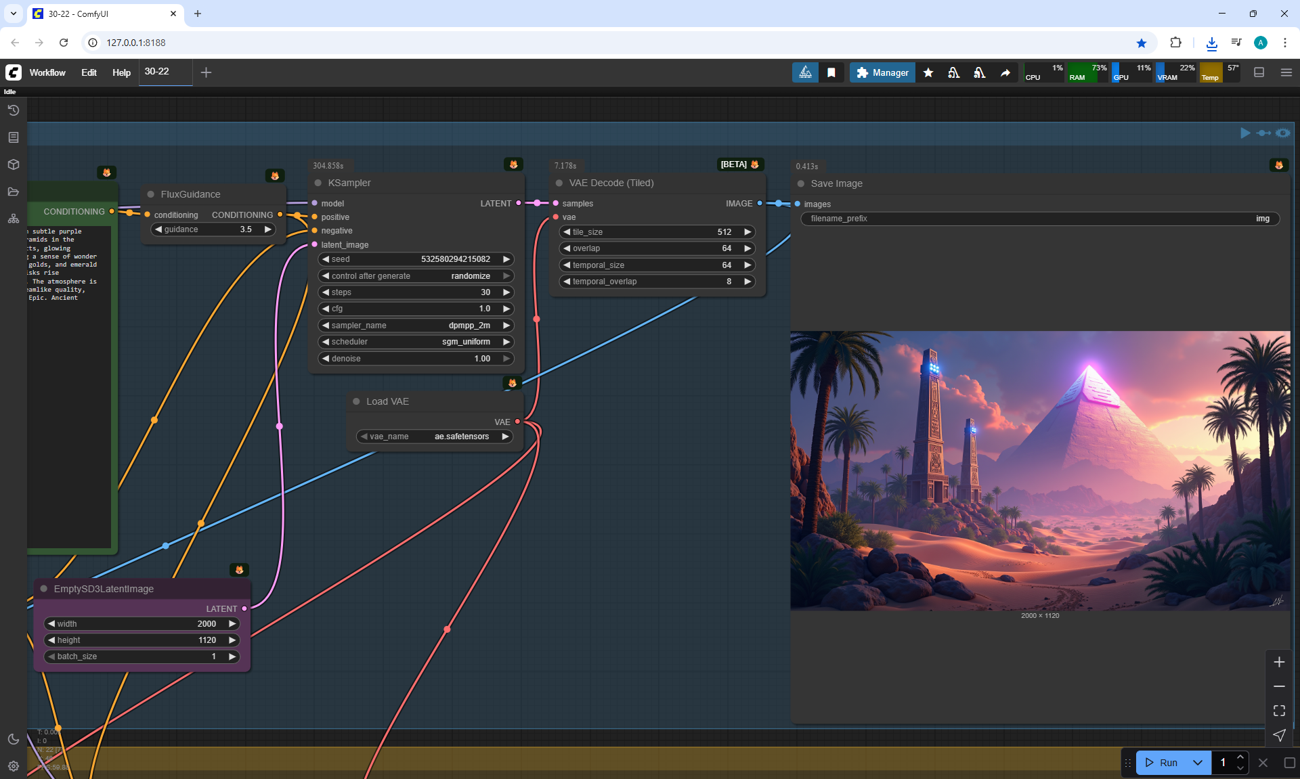
Task: Click the filename_prefix input field
Action: (x=1039, y=219)
